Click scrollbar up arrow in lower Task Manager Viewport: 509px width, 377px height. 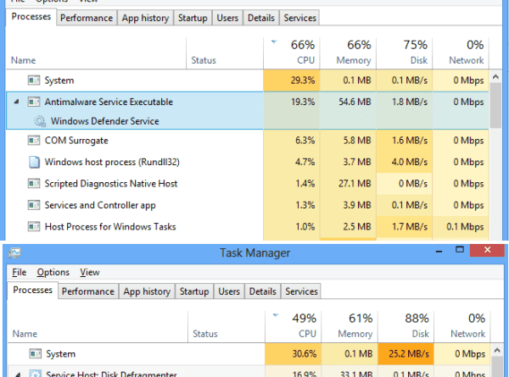coord(497,351)
